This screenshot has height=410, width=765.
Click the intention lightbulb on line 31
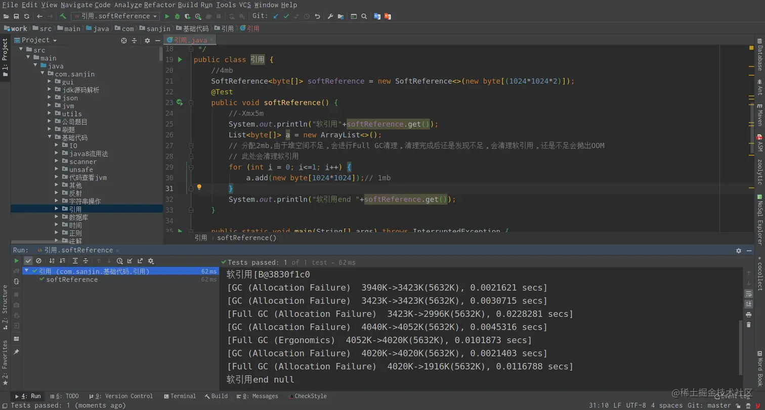[x=199, y=187]
